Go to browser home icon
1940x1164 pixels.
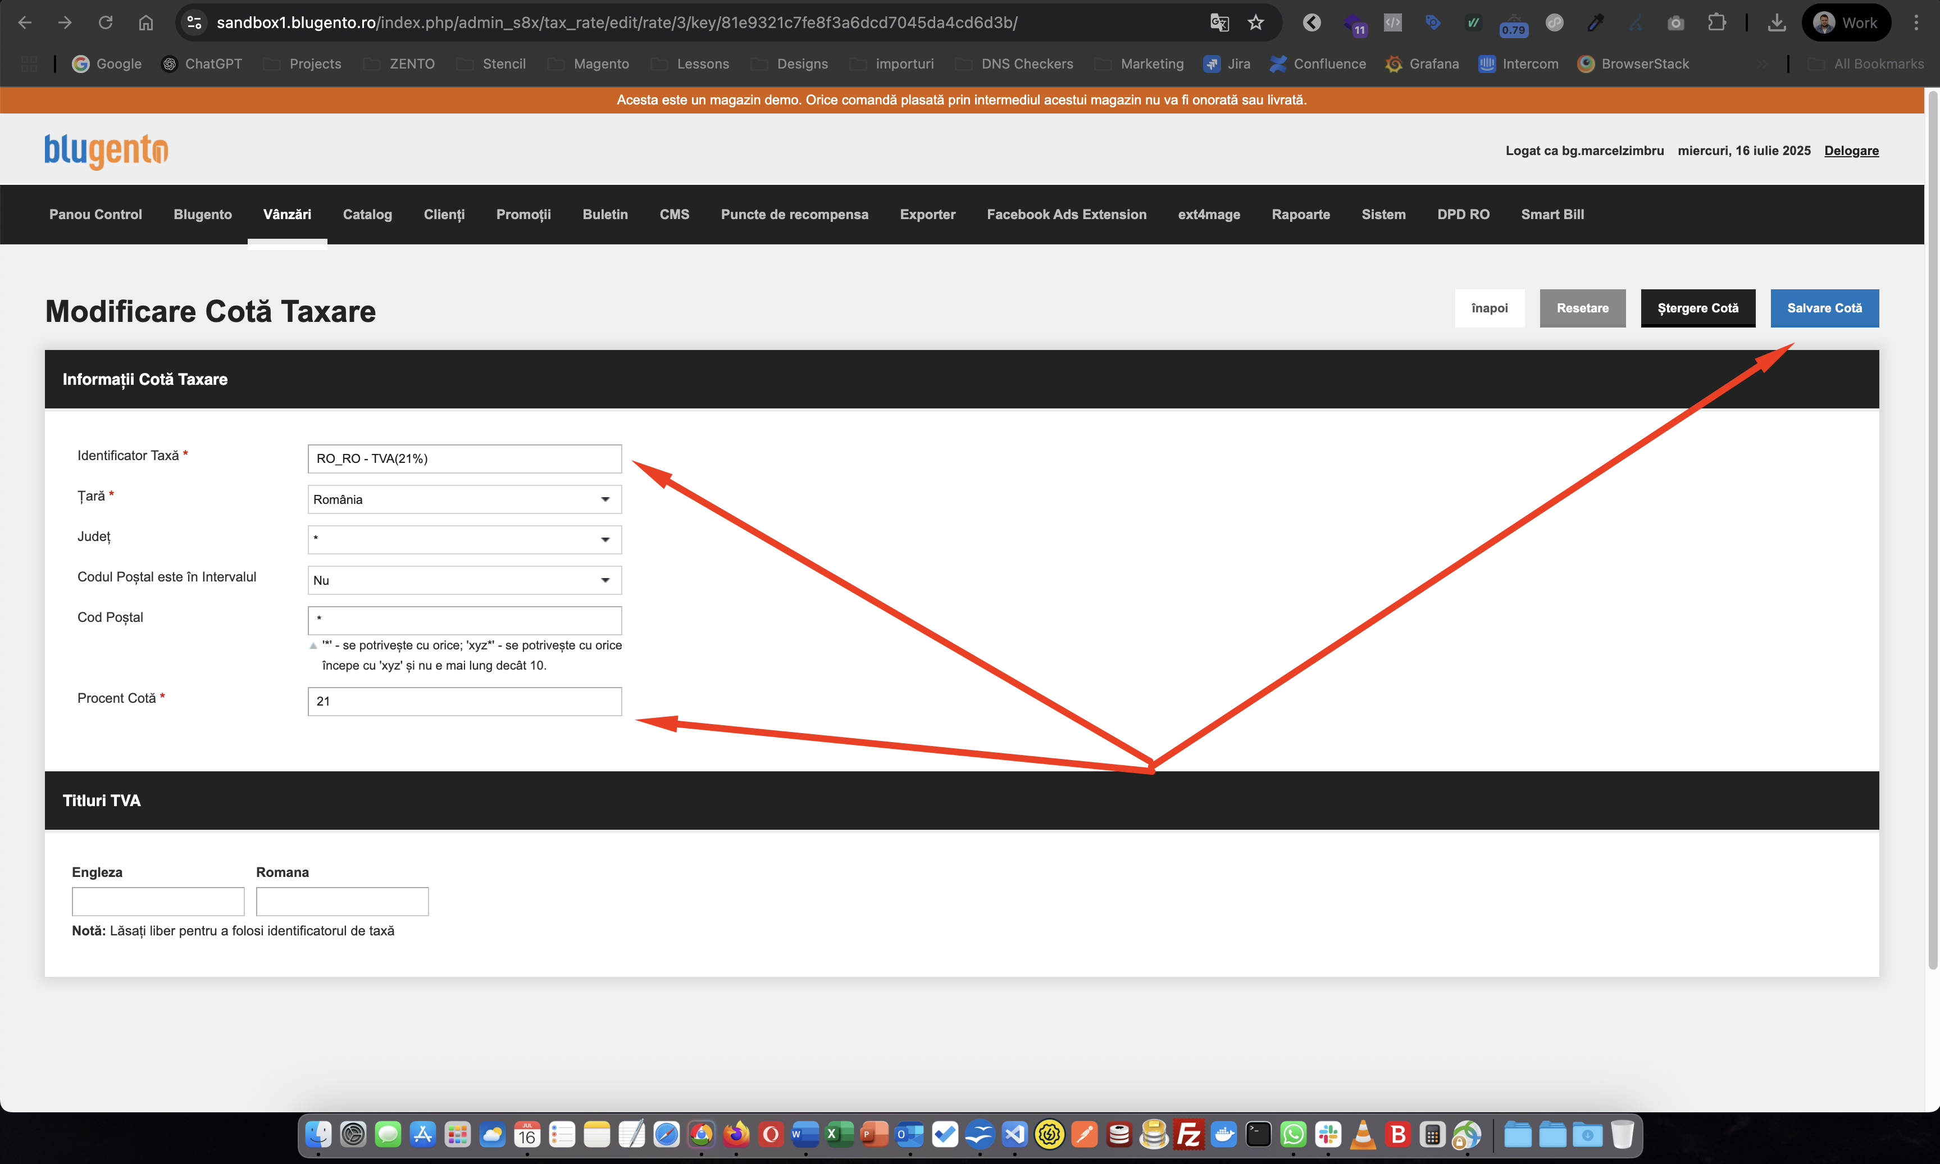(146, 22)
